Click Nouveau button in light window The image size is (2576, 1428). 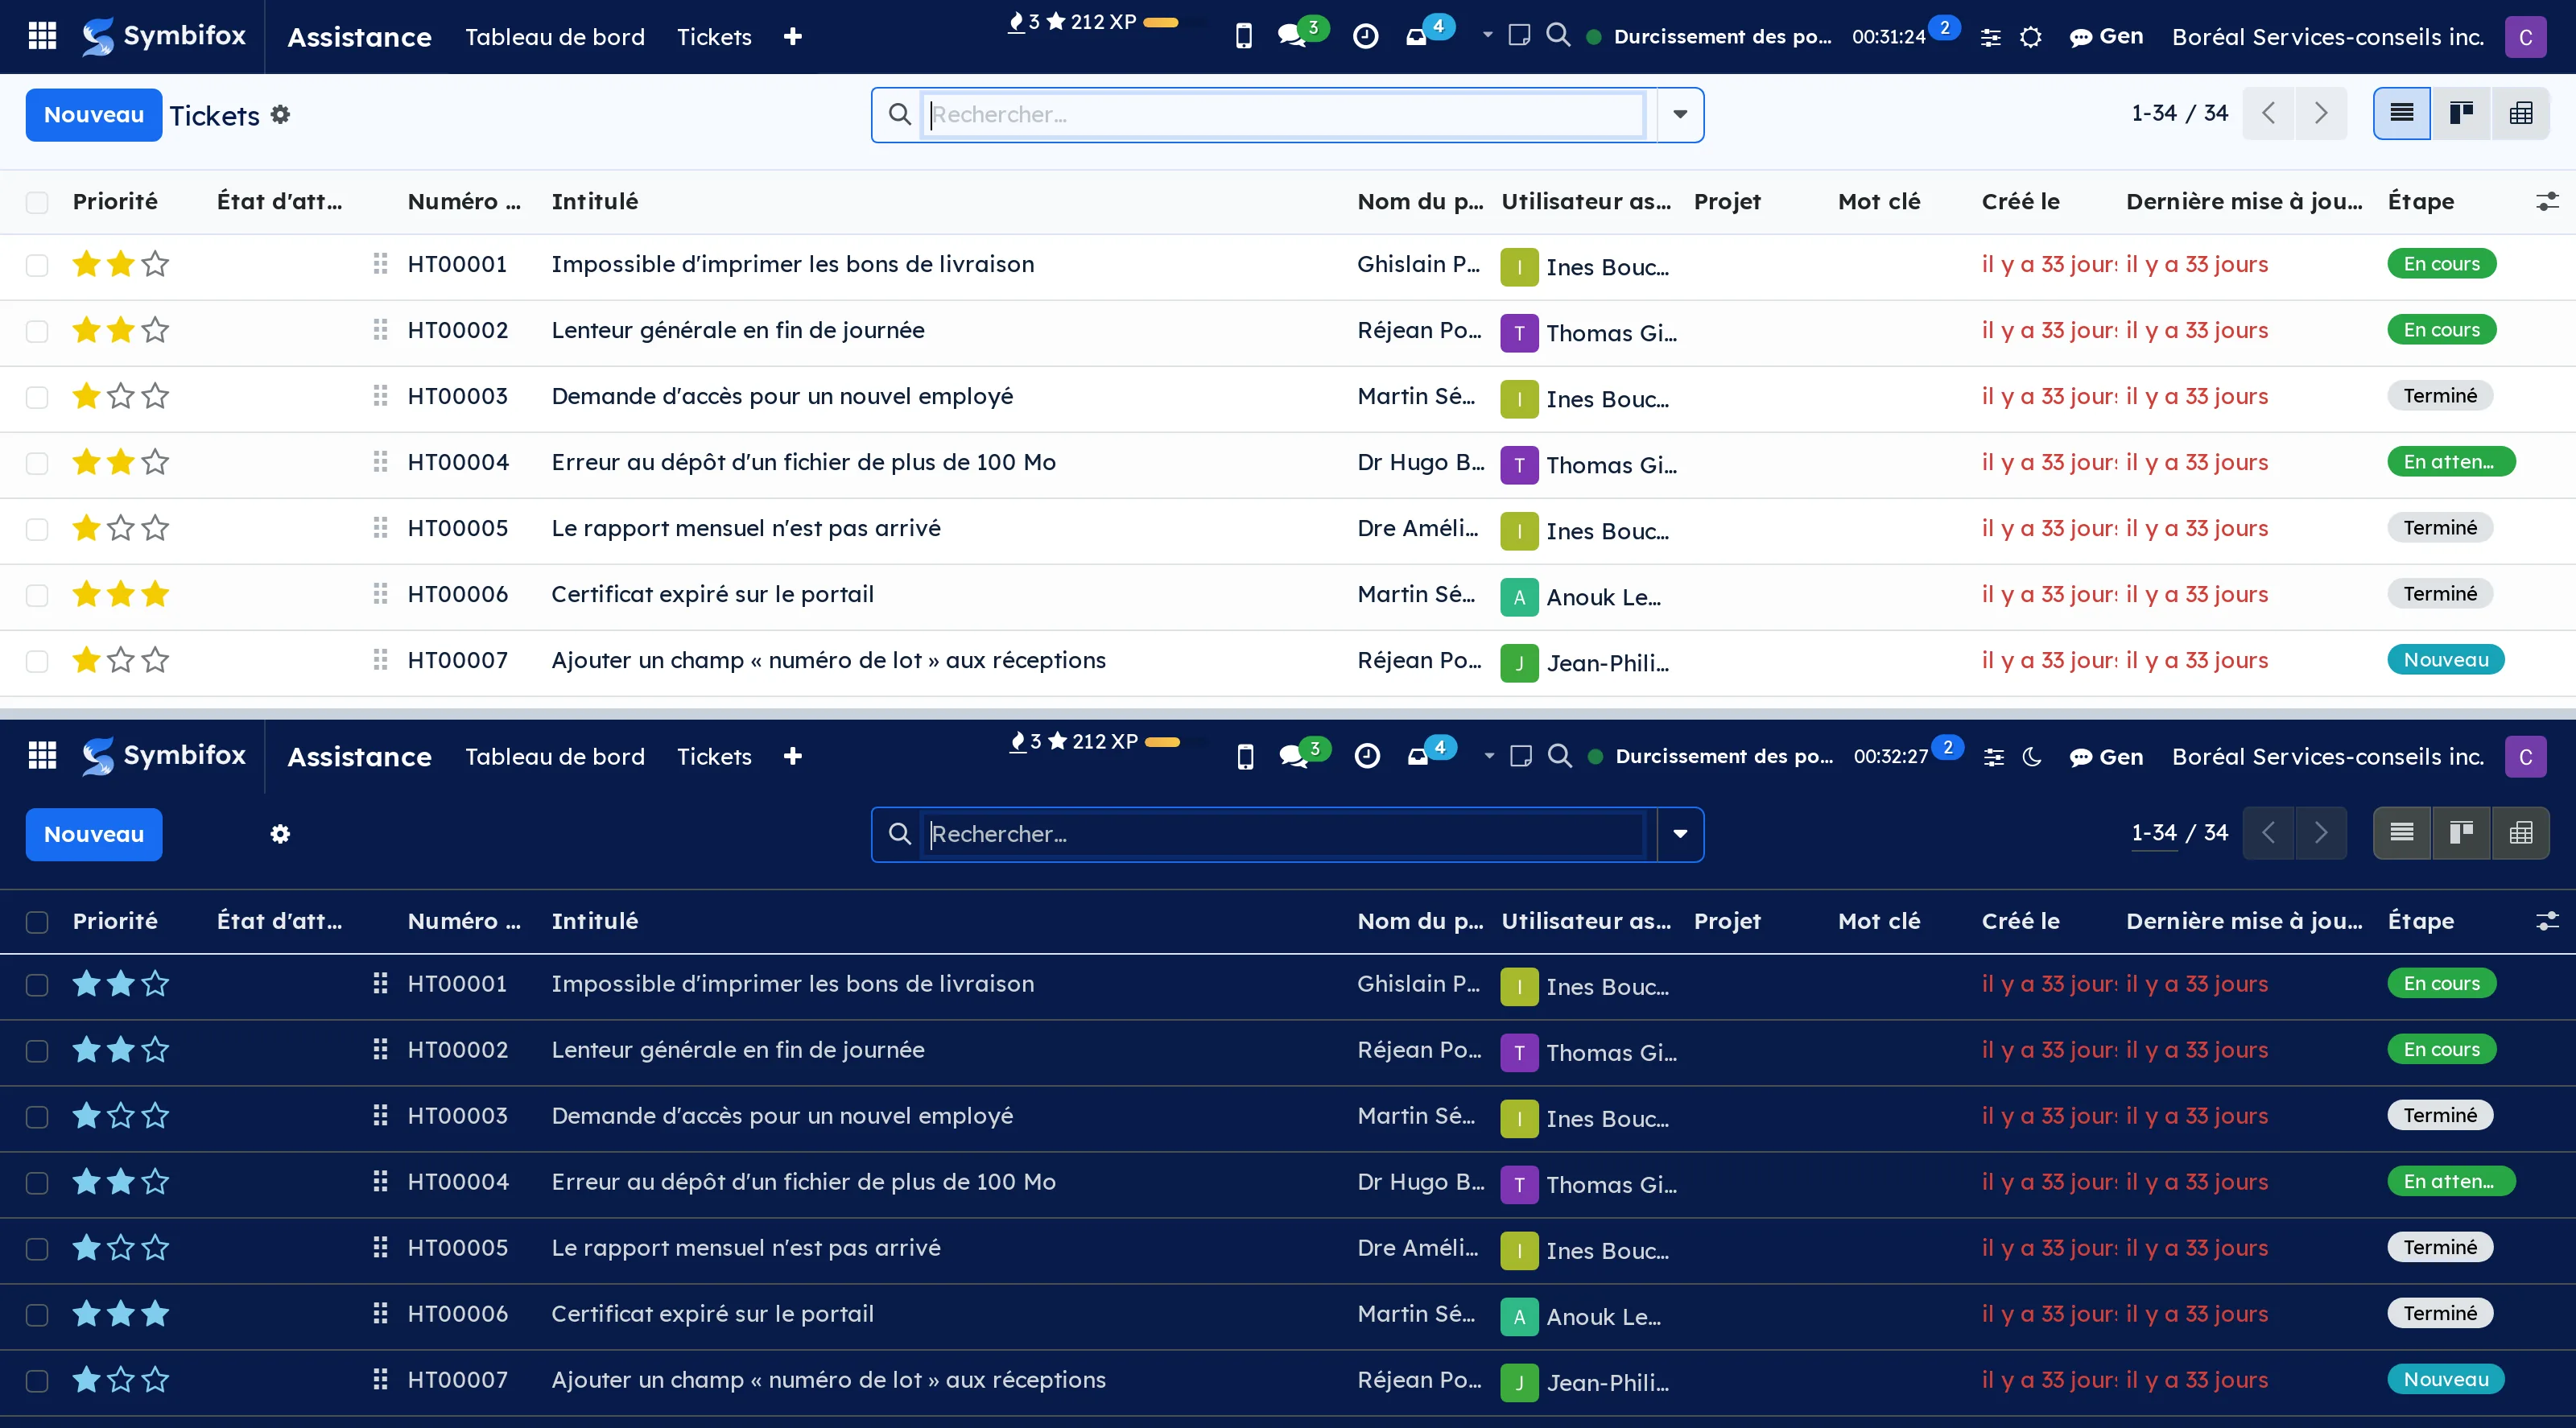coord(93,115)
